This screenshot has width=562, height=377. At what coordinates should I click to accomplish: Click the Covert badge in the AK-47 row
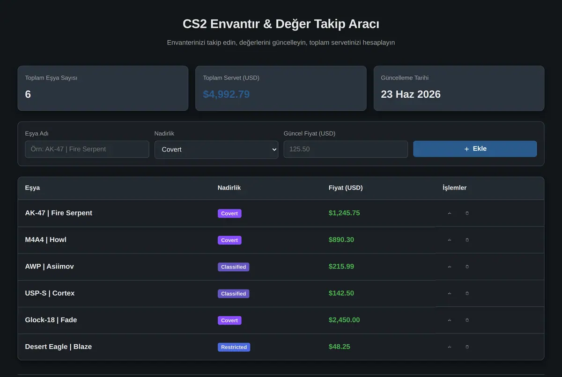pyautogui.click(x=229, y=213)
